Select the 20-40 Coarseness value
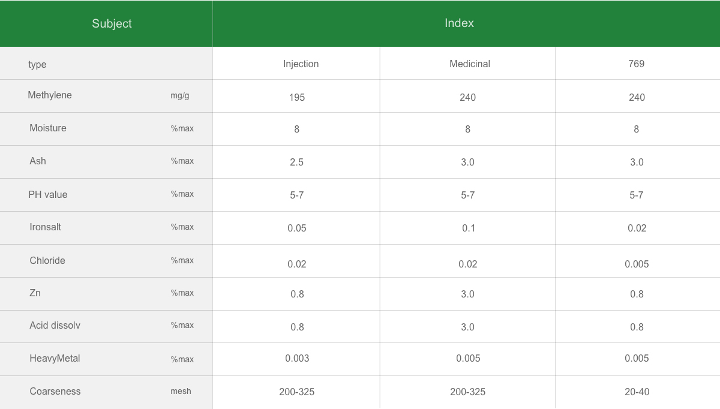Image resolution: width=720 pixels, height=409 pixels. tap(637, 392)
